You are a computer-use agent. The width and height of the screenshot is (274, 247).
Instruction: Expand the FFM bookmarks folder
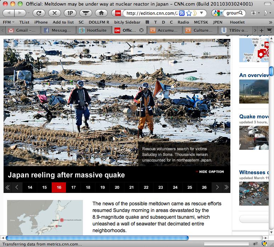coord(9,22)
